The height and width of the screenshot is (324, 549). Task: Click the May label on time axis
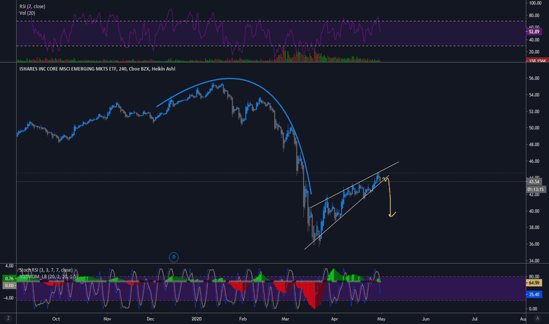pyautogui.click(x=381, y=319)
